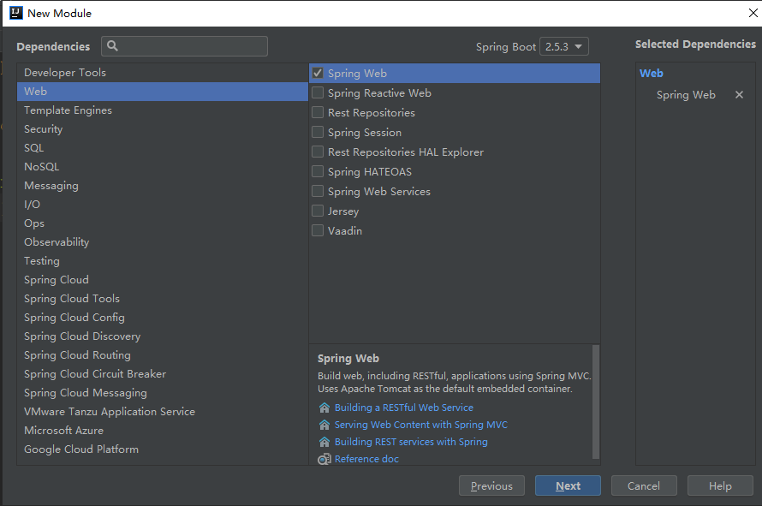Select the NoSQL category

click(163, 167)
